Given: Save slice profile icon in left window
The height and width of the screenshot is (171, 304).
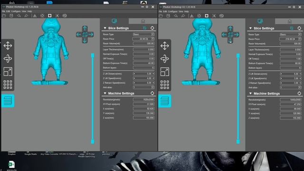Looking at the screenshot, I should point(145,28).
